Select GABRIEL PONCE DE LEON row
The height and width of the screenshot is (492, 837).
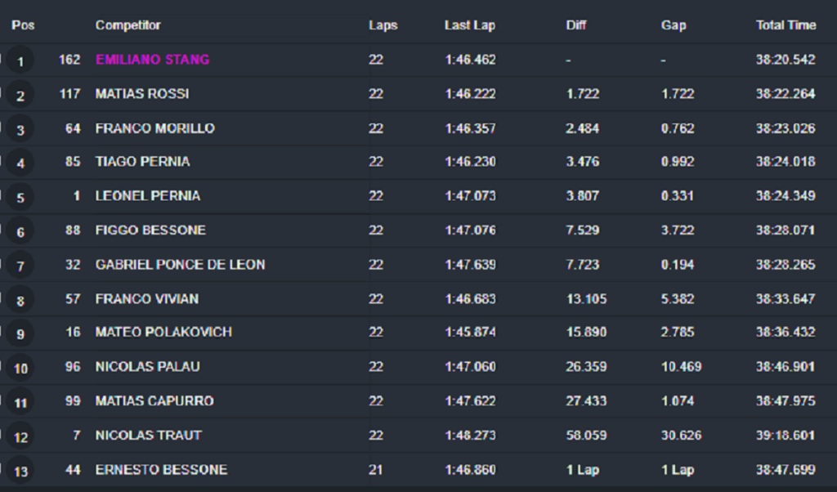tap(418, 265)
